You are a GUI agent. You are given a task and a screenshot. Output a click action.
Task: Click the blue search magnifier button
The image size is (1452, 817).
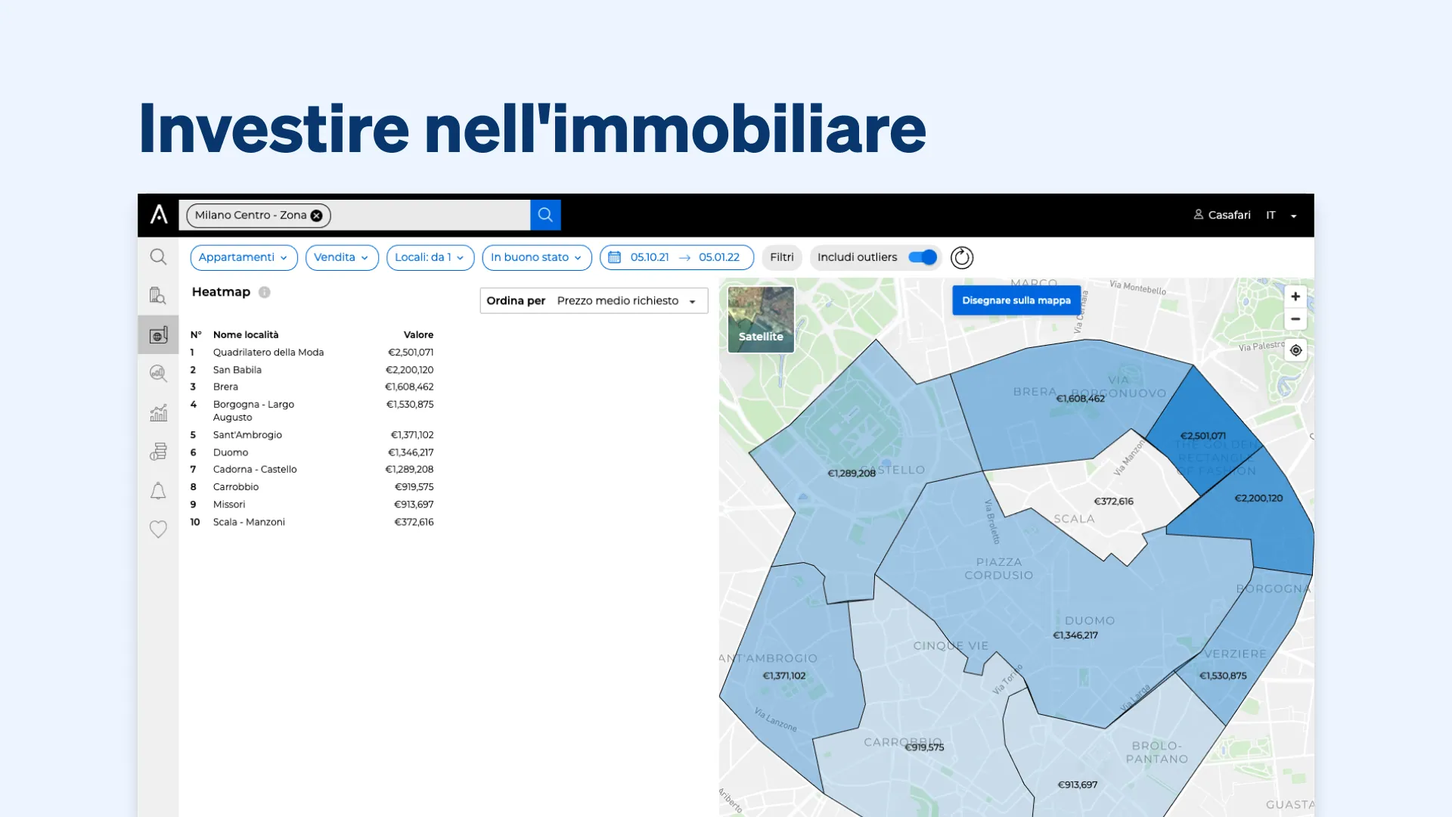(545, 215)
